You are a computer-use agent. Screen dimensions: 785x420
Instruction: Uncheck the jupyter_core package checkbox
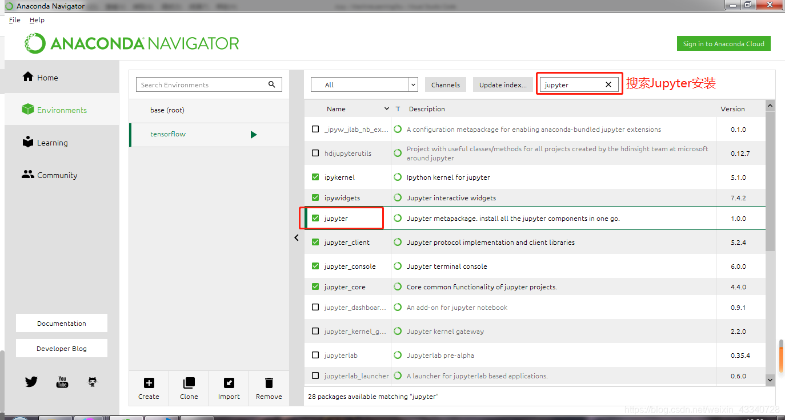315,287
